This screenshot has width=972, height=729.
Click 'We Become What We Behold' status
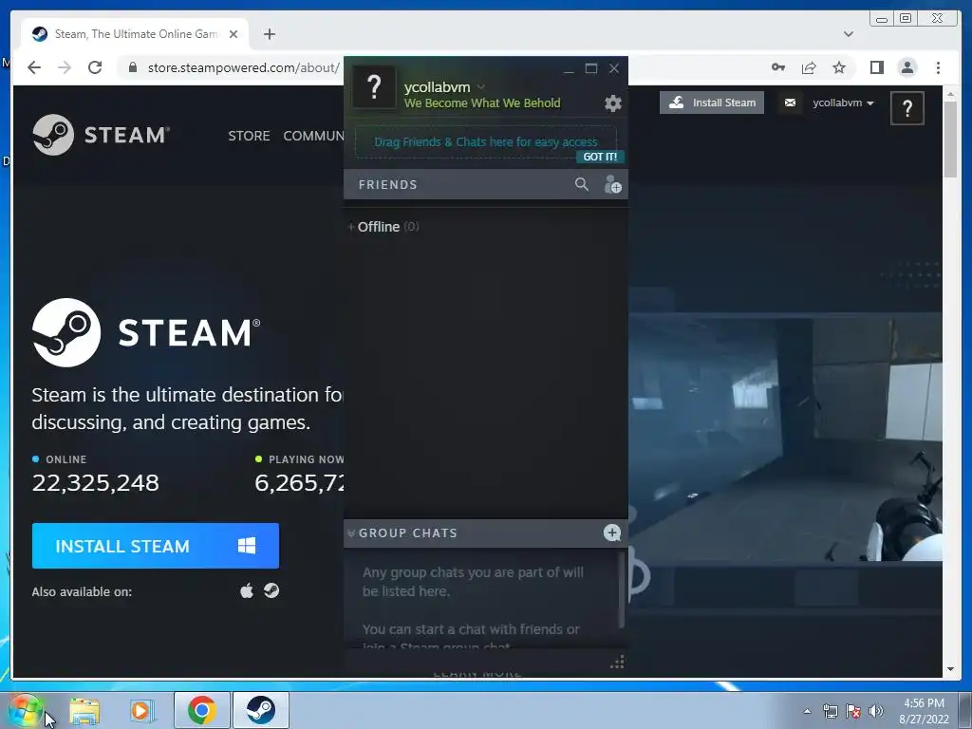click(482, 103)
